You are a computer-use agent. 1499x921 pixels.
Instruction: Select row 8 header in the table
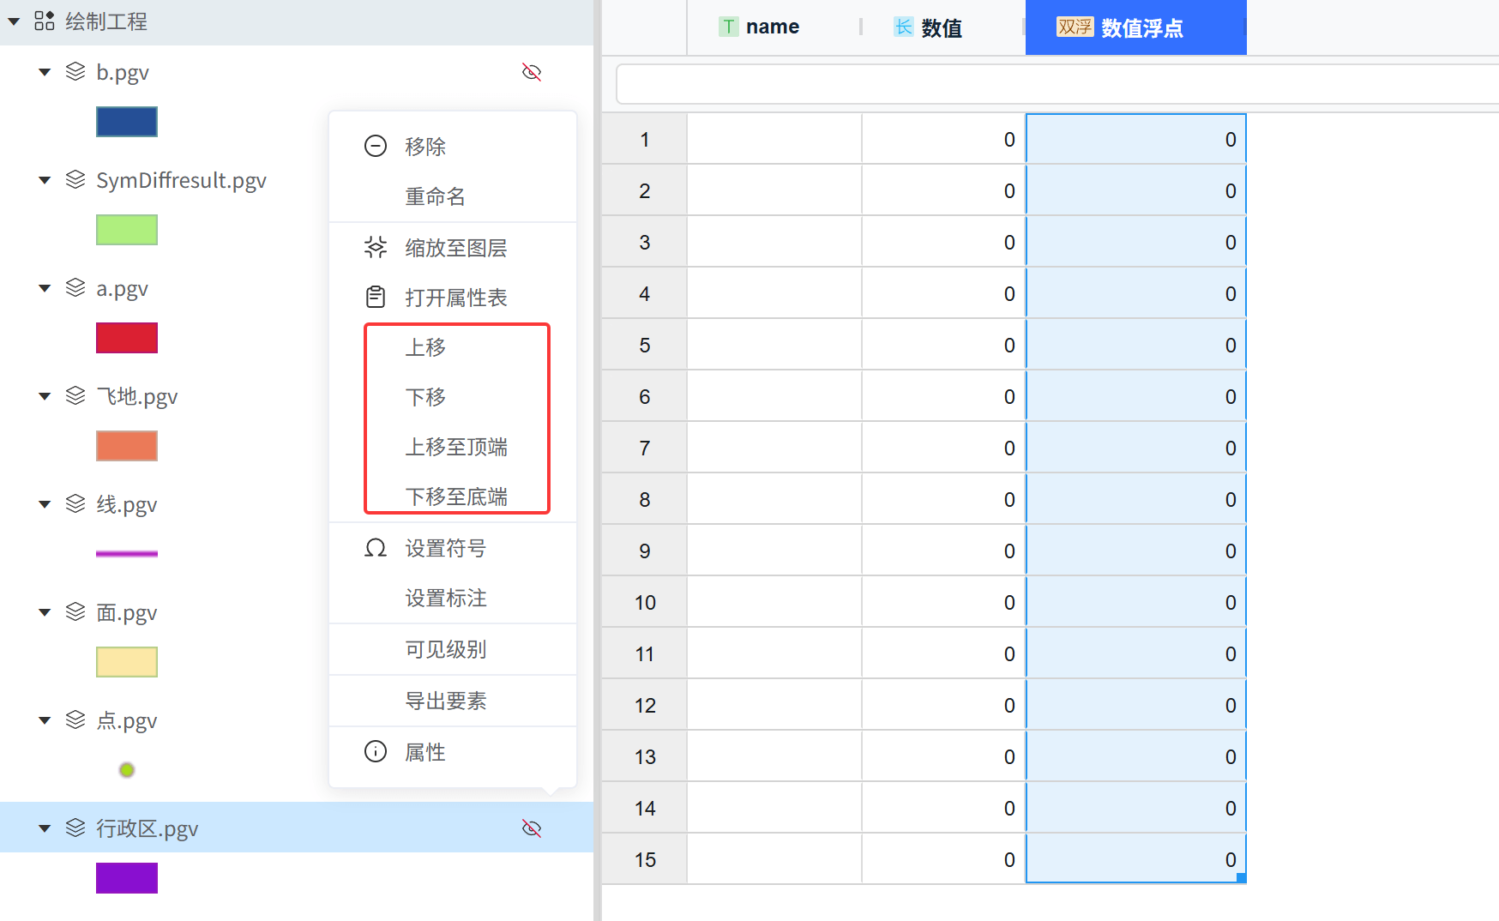pos(645,500)
